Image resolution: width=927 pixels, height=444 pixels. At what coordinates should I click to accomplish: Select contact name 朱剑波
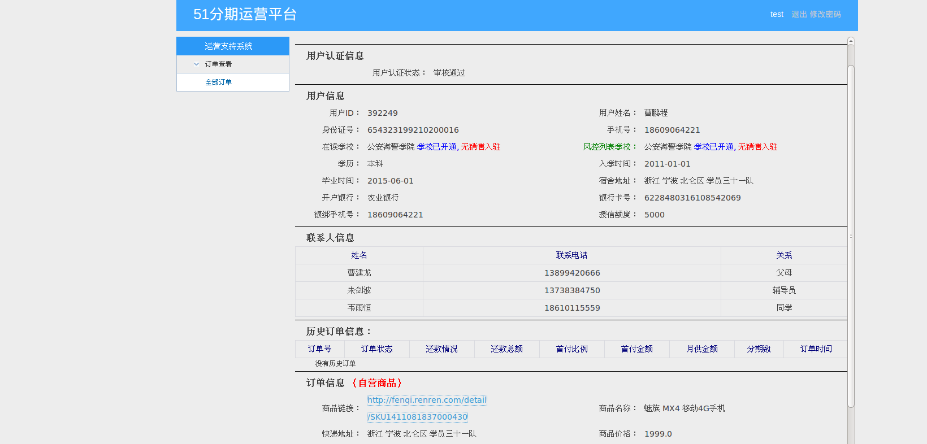click(359, 290)
